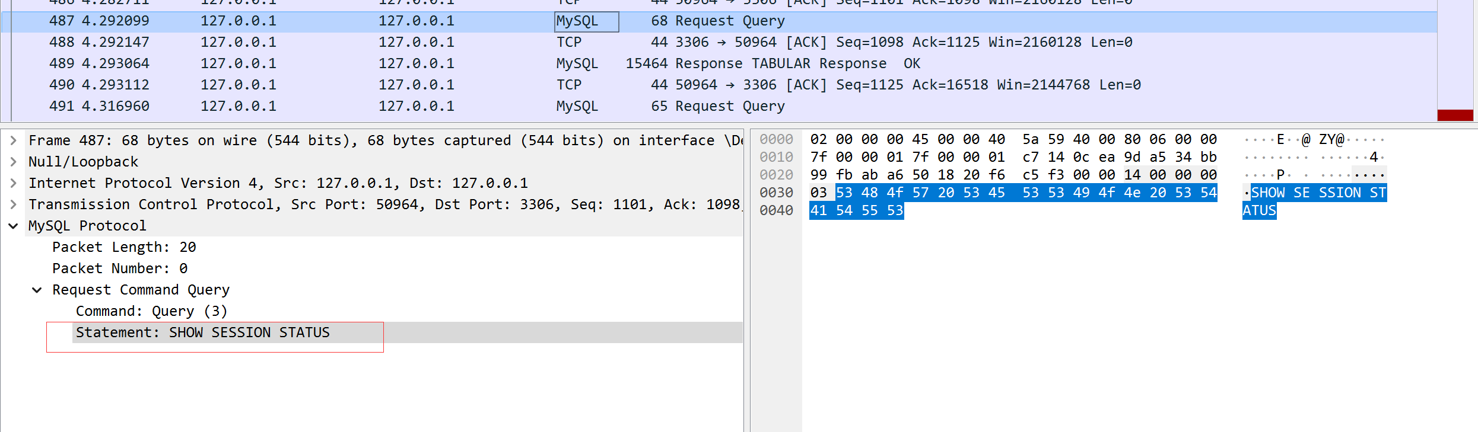Click hex offset 0040 row label

tap(776, 210)
